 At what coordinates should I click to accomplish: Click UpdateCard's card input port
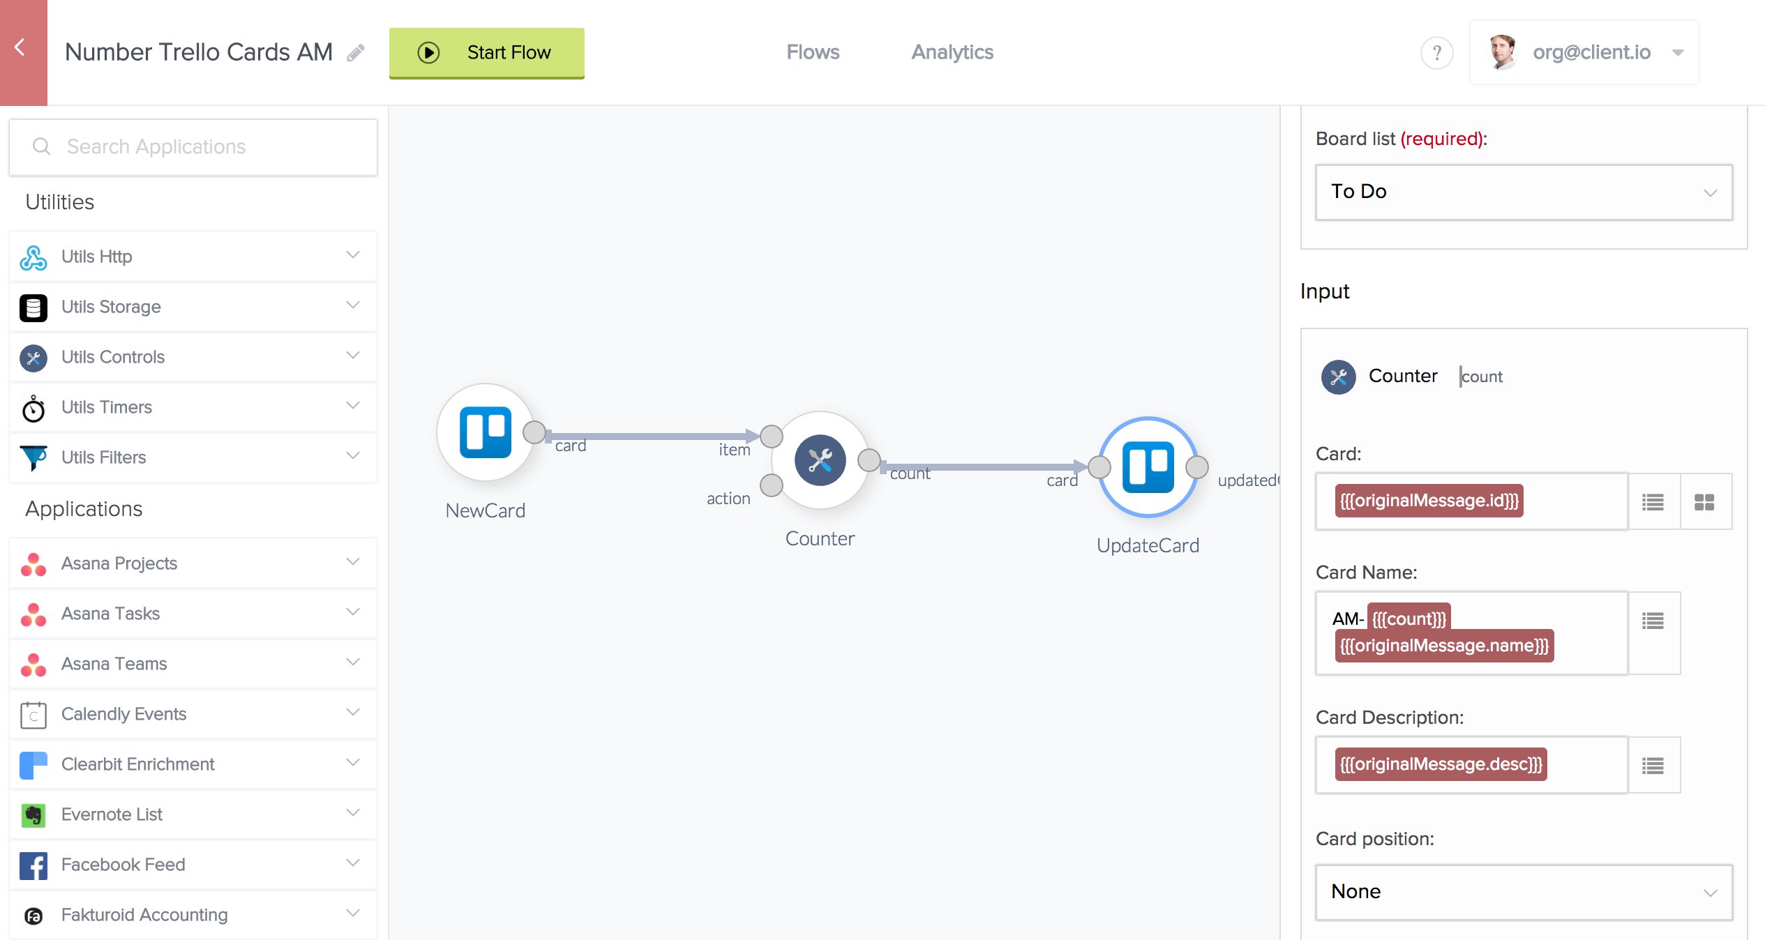1099,467
